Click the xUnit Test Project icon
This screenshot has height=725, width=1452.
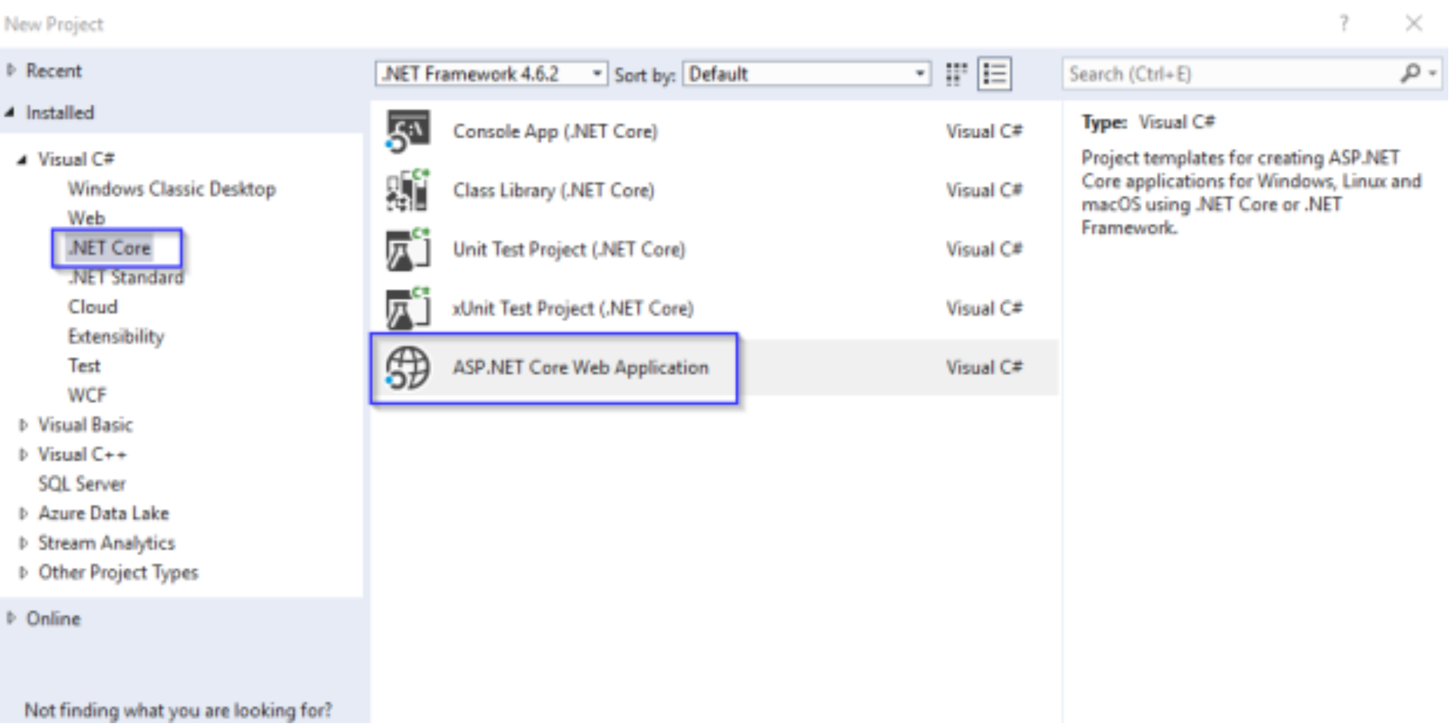(x=408, y=308)
